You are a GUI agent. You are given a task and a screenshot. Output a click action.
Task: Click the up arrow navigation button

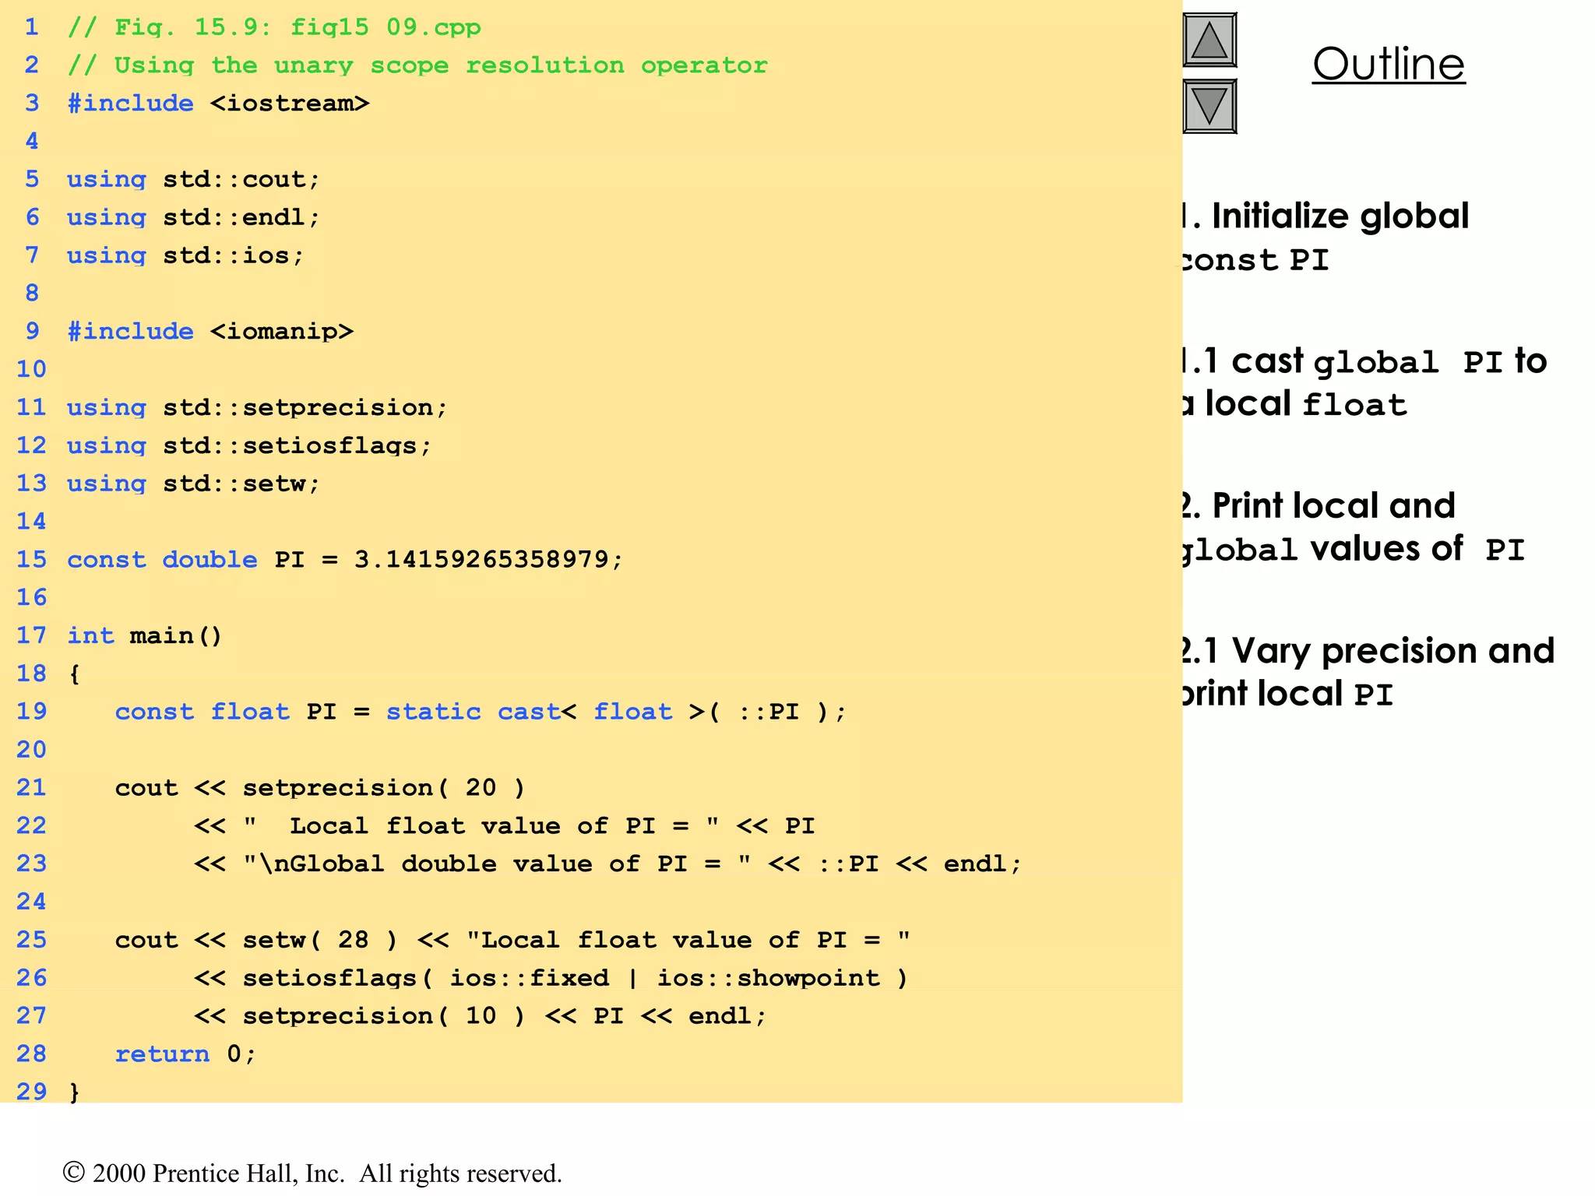tap(1209, 40)
